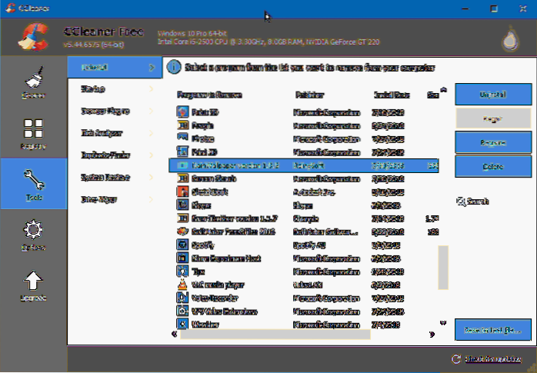Click the Save to text file button
The image size is (537, 373).
coord(493,330)
